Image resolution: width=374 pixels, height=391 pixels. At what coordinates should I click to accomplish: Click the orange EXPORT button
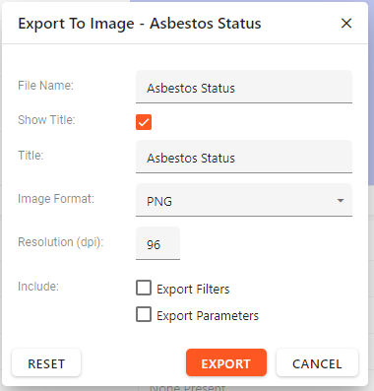click(226, 362)
